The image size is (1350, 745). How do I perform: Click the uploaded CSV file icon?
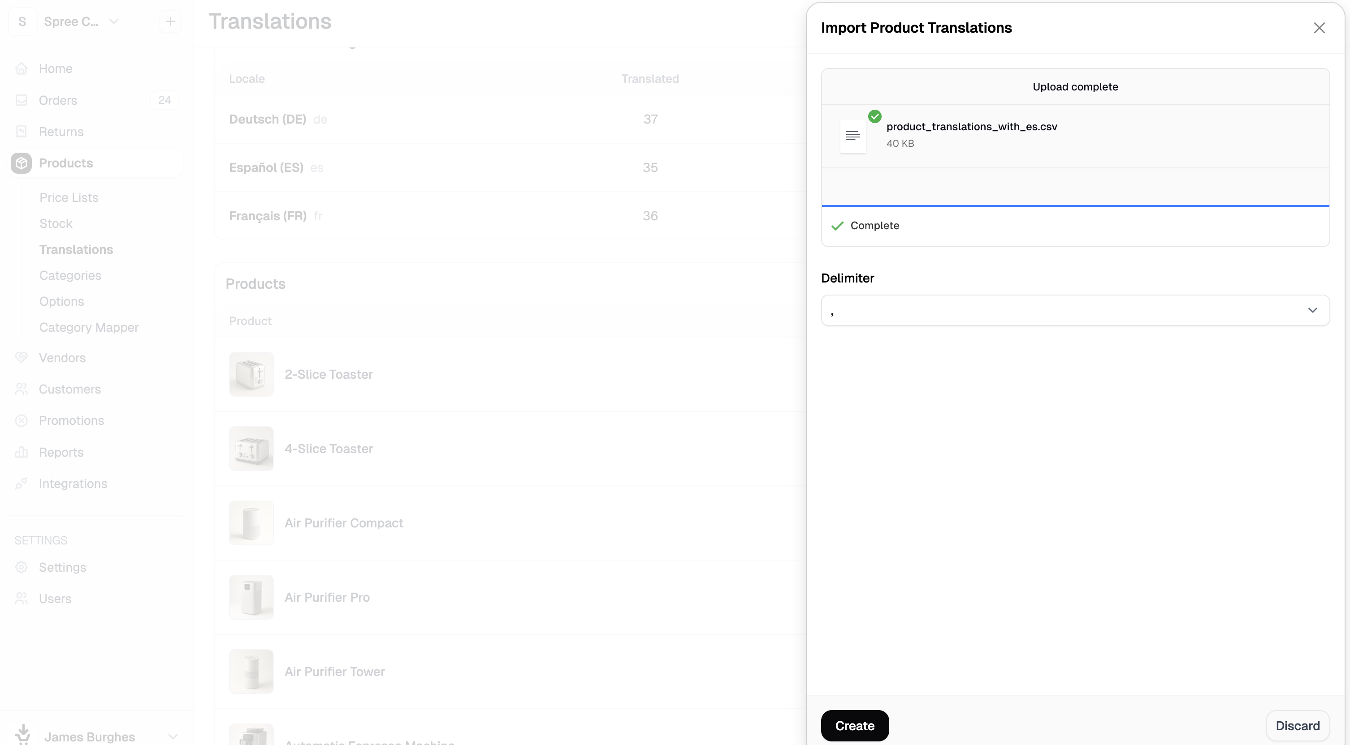[x=852, y=136]
